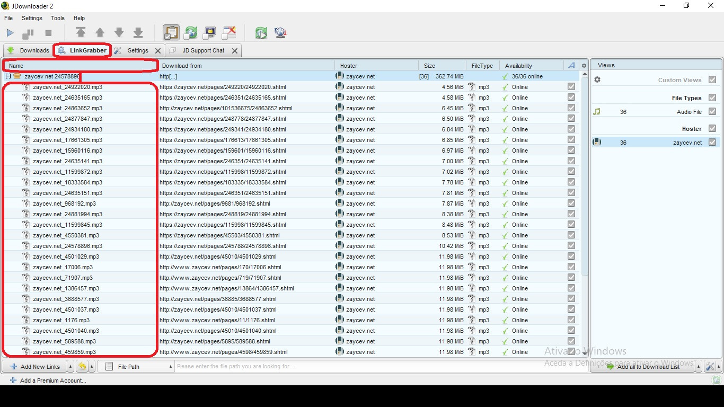The width and height of the screenshot is (724, 407).
Task: Uncheck the zaycev.net_24922020.mp3 row checkbox
Action: (571, 87)
